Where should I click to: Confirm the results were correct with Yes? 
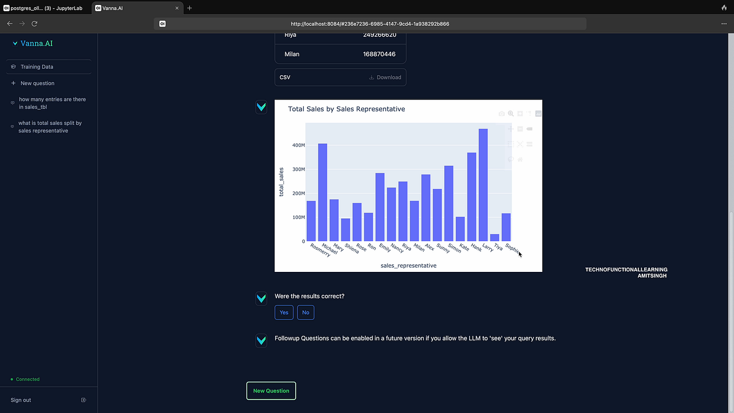pos(284,312)
